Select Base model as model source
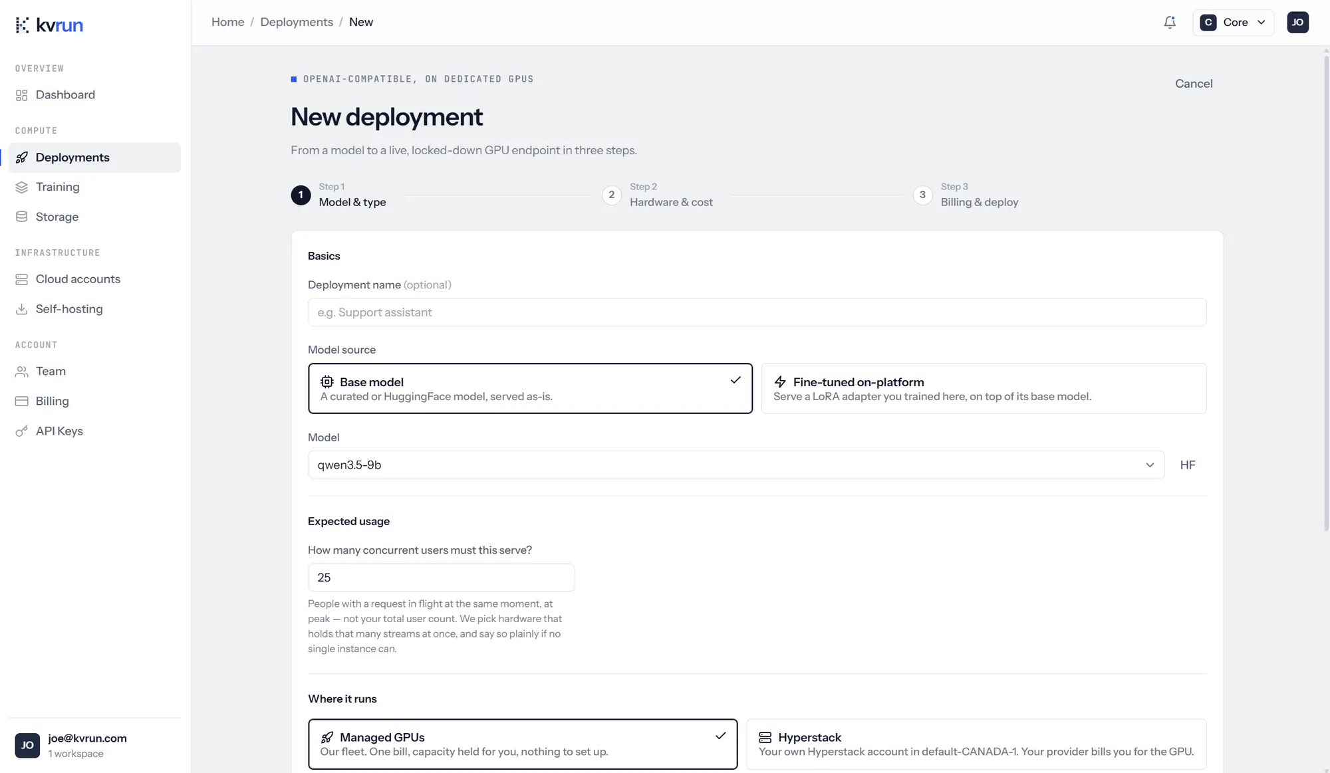This screenshot has width=1330, height=773. coord(530,388)
